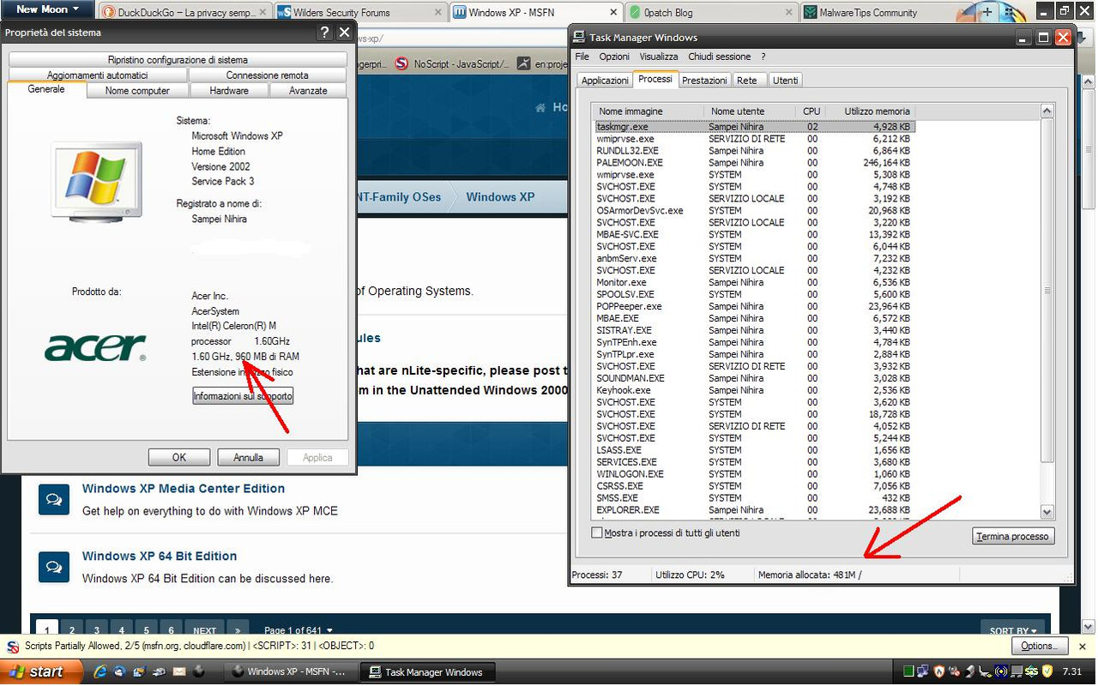Launch Pale Moon from quick launch icon

[198, 671]
